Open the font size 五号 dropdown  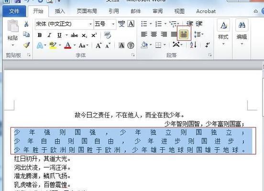pos(113,24)
